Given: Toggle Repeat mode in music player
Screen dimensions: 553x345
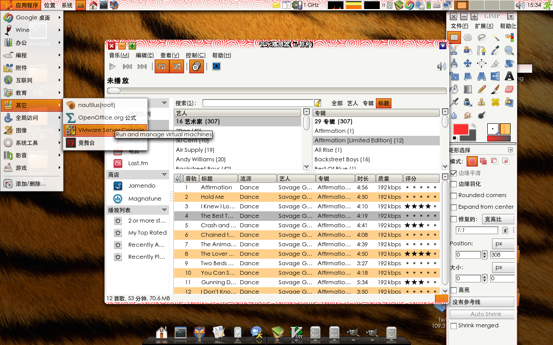Looking at the screenshot, I should point(162,66).
